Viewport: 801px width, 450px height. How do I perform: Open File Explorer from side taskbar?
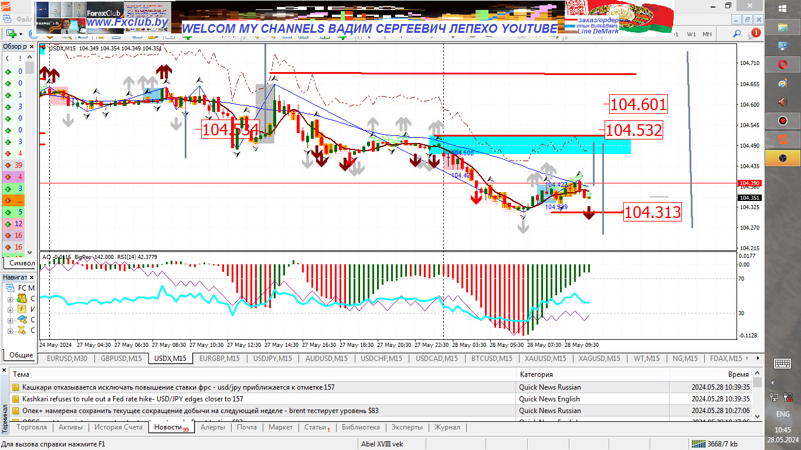coord(783,27)
